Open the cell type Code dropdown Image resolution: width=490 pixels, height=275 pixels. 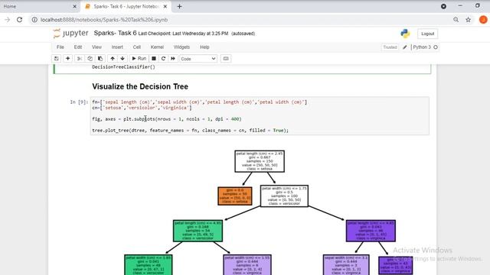(x=198, y=59)
